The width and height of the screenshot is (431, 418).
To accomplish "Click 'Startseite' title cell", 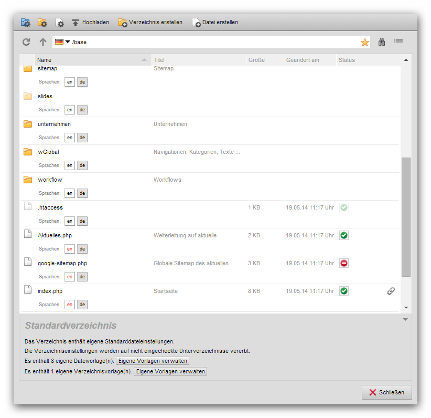I will (166, 291).
